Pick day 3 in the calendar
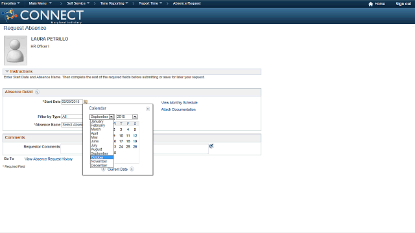Viewport: 415px width, 233px height. (x=121, y=129)
